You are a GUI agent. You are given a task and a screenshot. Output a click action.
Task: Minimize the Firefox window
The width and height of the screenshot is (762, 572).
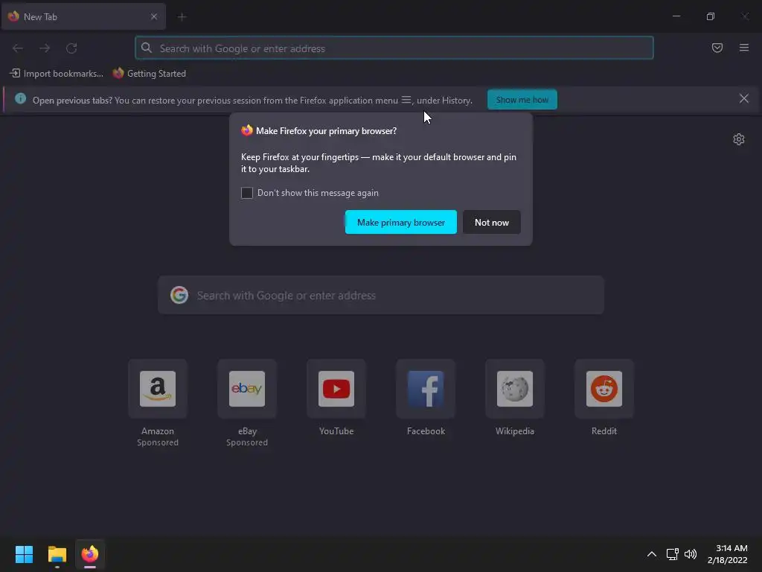[676, 16]
